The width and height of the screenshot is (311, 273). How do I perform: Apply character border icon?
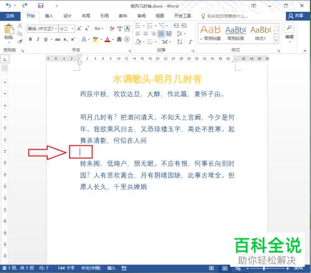(128, 29)
